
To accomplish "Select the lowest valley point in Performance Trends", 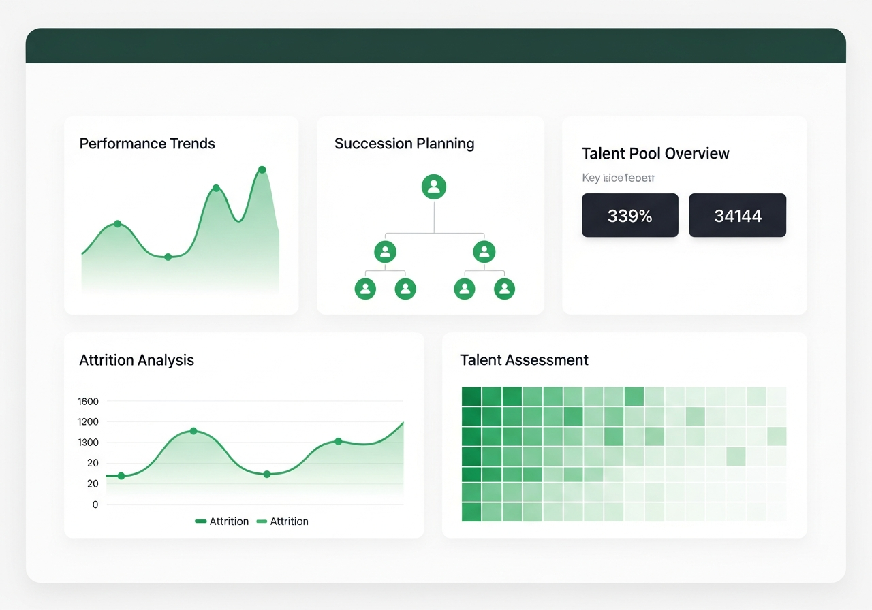I will coord(168,257).
